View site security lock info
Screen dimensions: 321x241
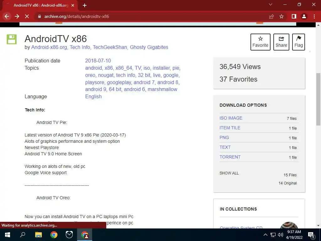coord(39,16)
